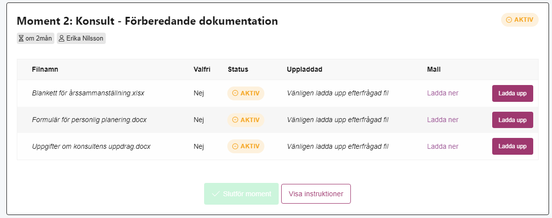Screen dimensions: 552x218
Task: Click the AKTIV status badge in the header
Action: coord(519,20)
